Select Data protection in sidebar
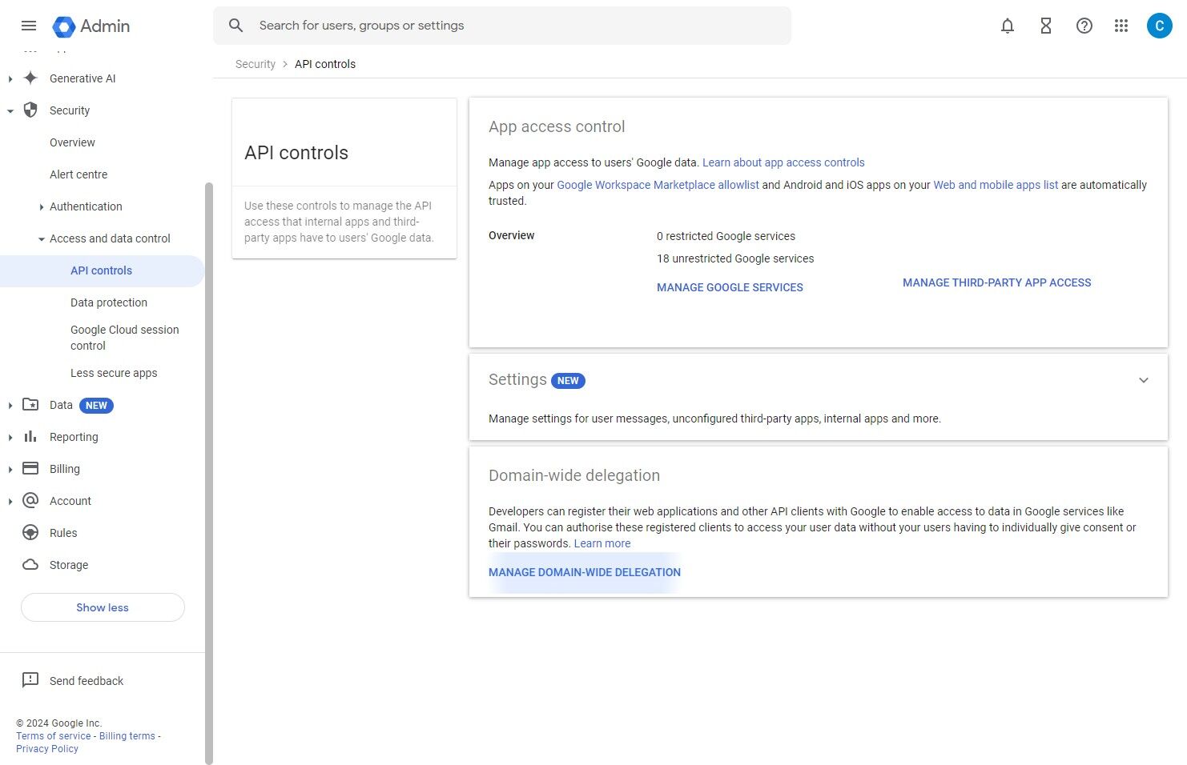 click(x=109, y=302)
